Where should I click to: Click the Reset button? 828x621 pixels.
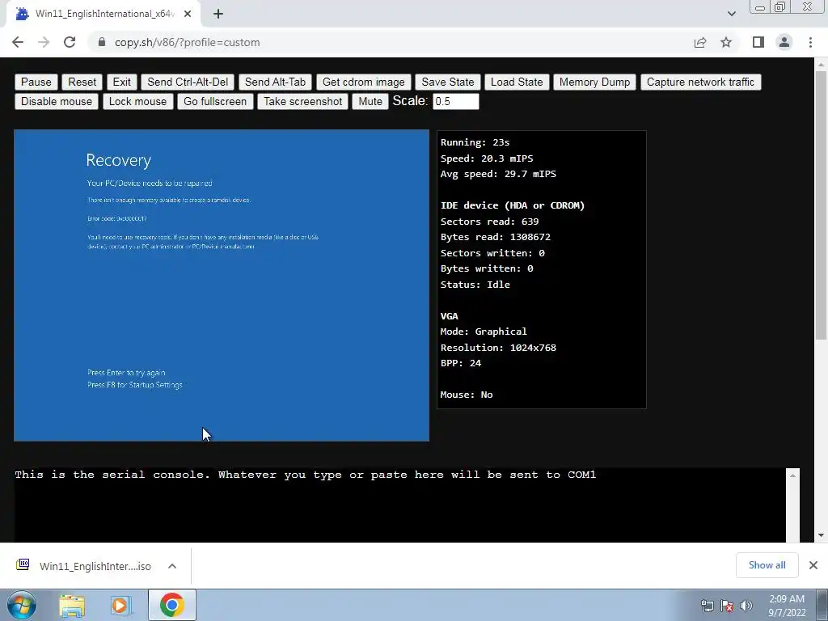(82, 82)
